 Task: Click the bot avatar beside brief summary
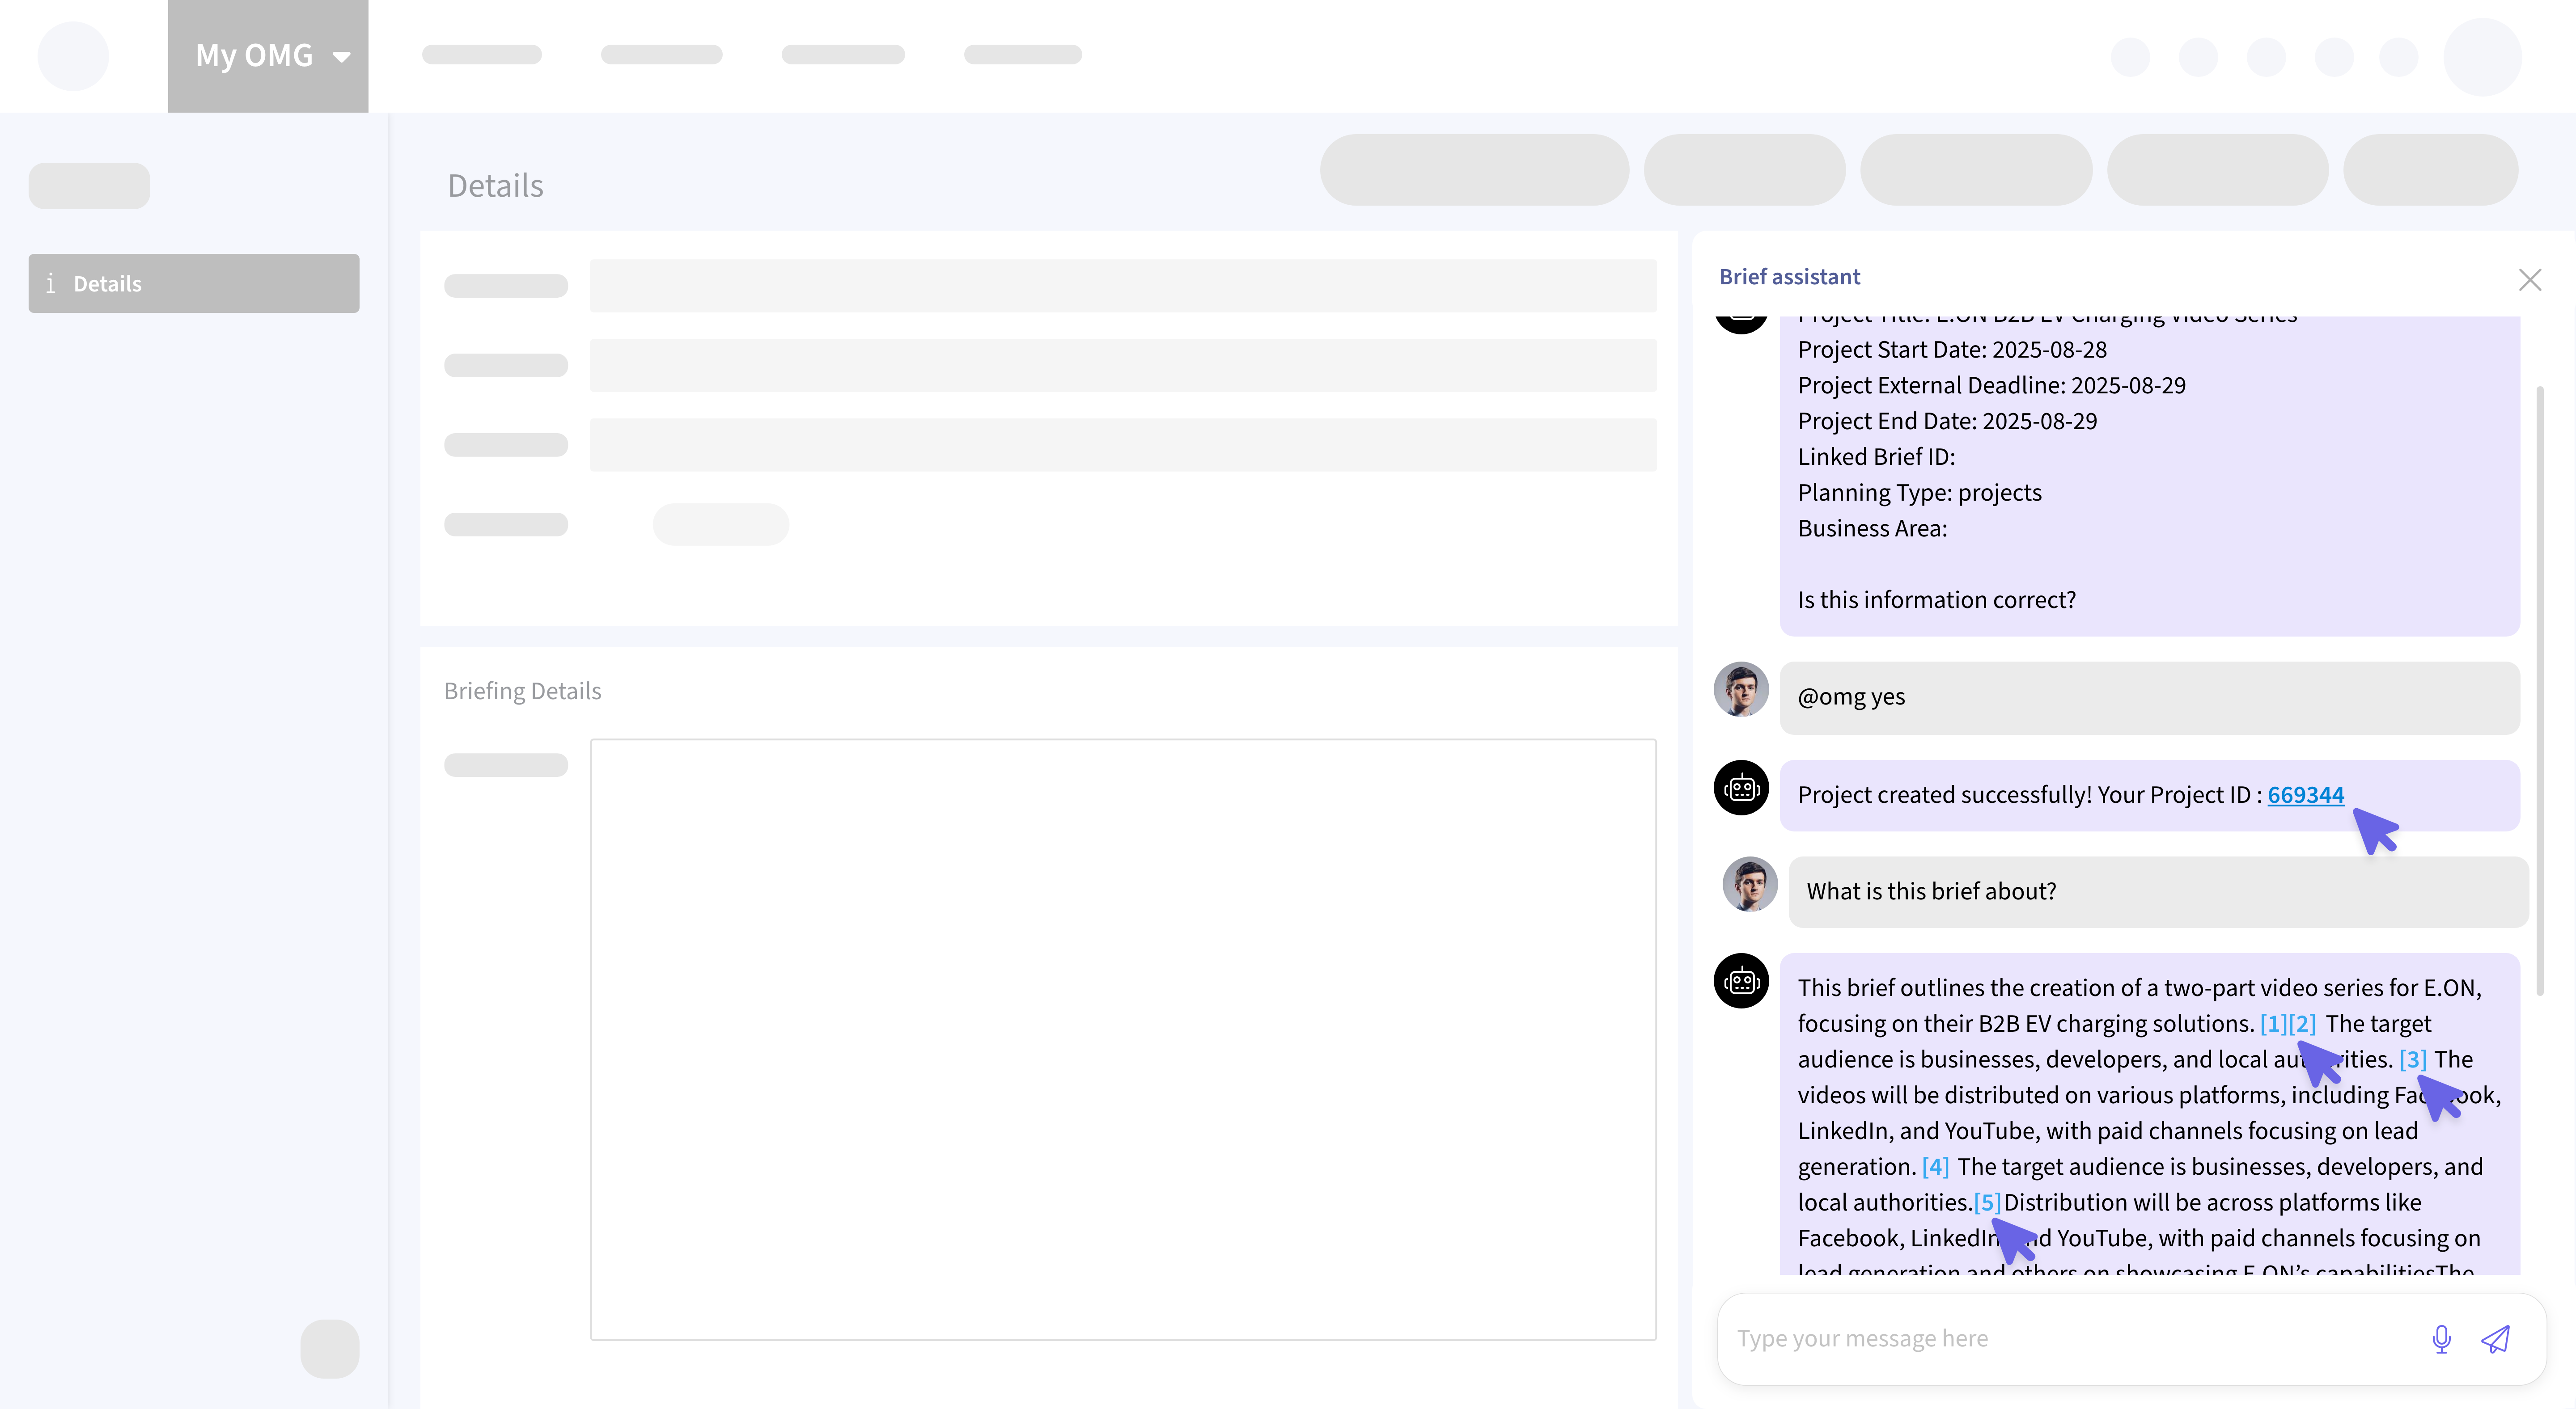[1741, 981]
